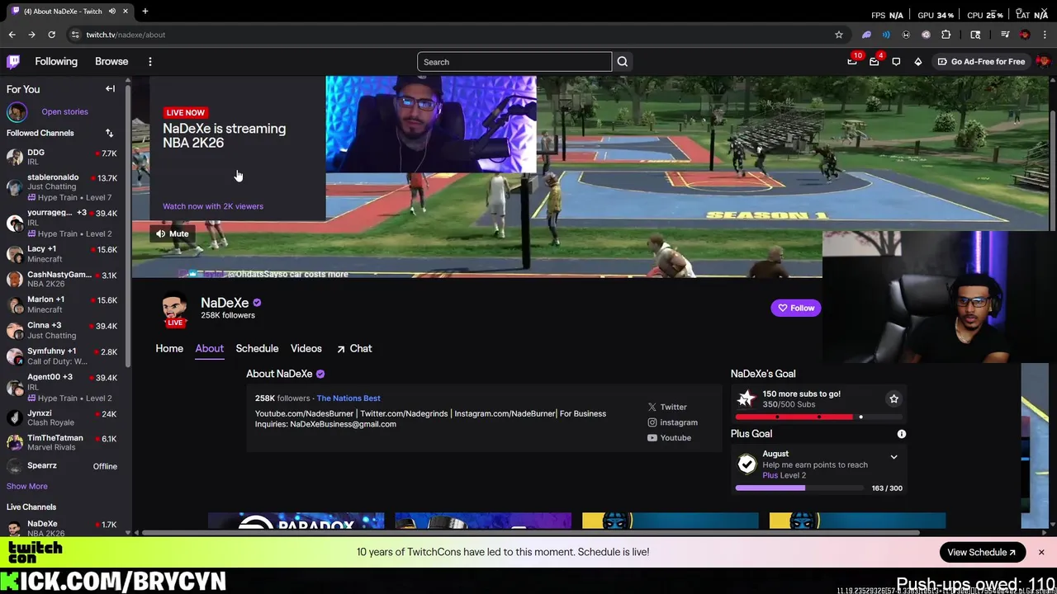1057x594 pixels.
Task: Collapse the For You sidebar
Action: pyautogui.click(x=110, y=88)
